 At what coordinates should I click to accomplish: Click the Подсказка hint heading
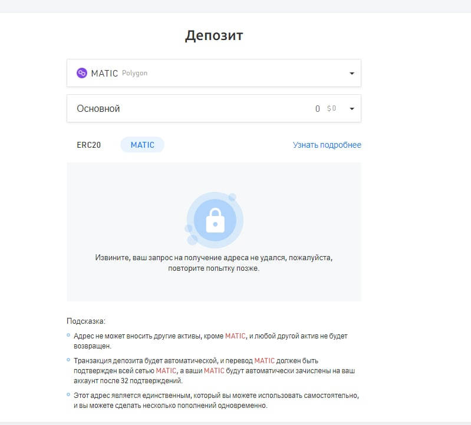(x=85, y=321)
